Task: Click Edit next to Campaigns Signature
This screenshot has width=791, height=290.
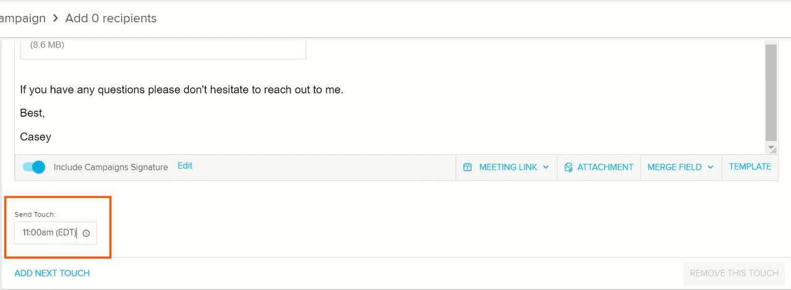Action: [x=185, y=166]
